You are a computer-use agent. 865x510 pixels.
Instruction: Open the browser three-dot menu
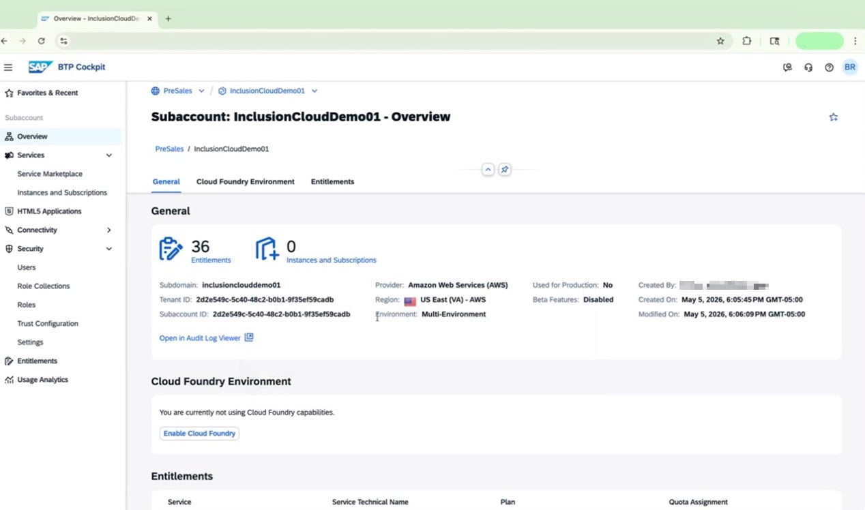click(x=855, y=41)
